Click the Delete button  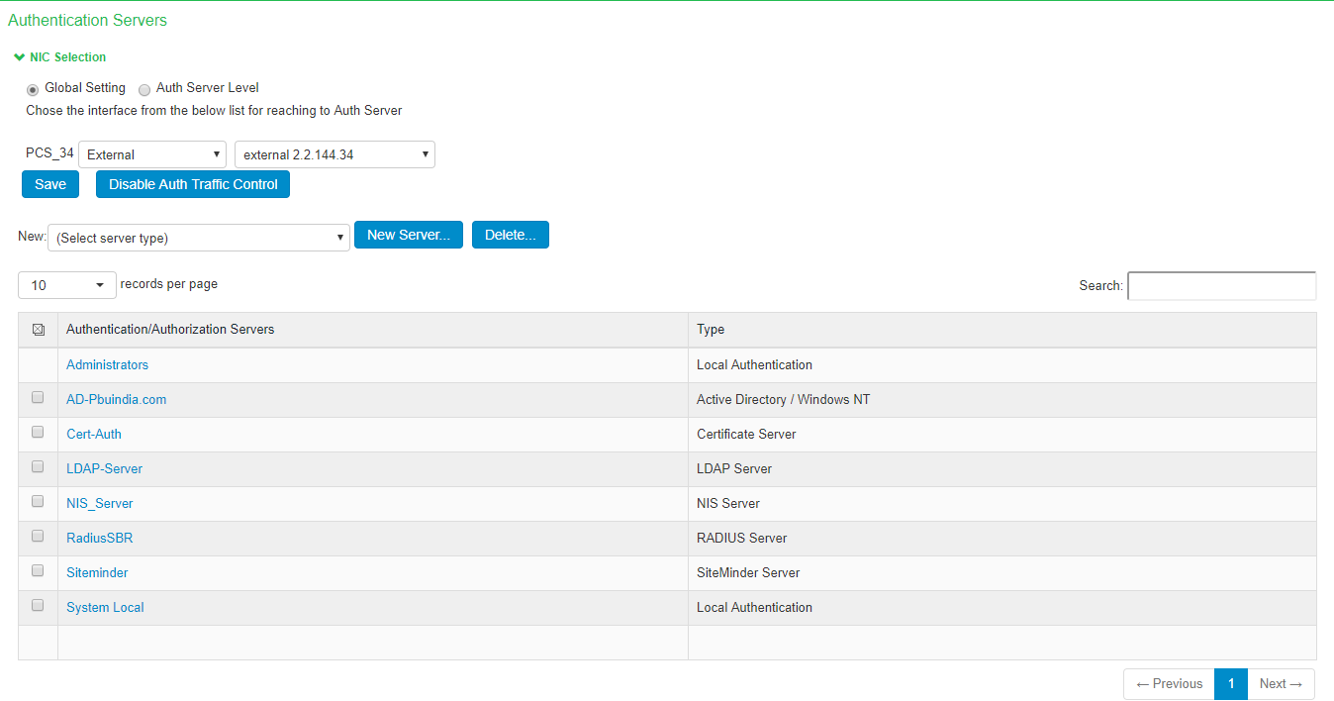tap(510, 234)
